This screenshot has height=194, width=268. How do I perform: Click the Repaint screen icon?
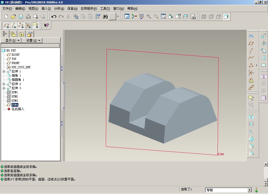[127, 16]
